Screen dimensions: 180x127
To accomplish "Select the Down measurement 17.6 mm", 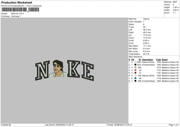I will (147, 38).
